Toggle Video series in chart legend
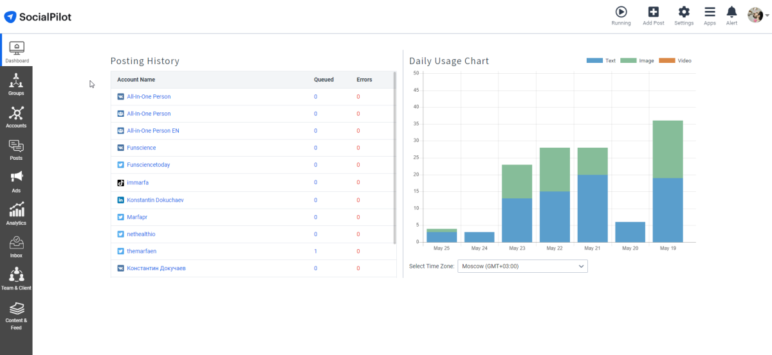The image size is (772, 355). (x=675, y=60)
